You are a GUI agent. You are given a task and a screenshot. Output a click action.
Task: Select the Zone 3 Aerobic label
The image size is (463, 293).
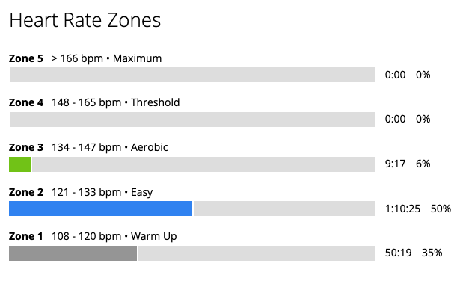(88, 147)
